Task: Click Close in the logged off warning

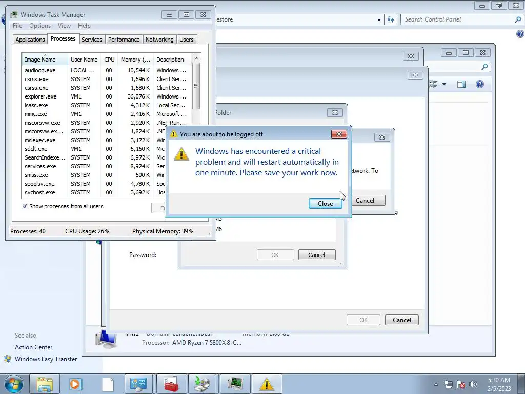Action: click(325, 203)
